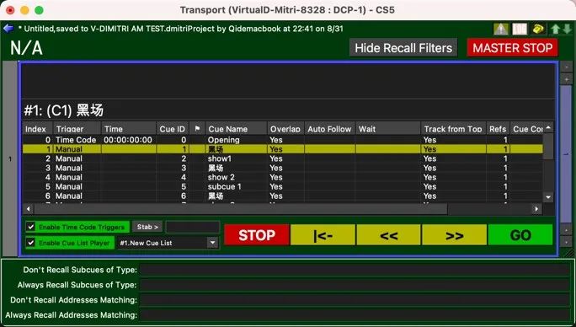
Task: Click the blue back arrow icon
Action: [8, 29]
